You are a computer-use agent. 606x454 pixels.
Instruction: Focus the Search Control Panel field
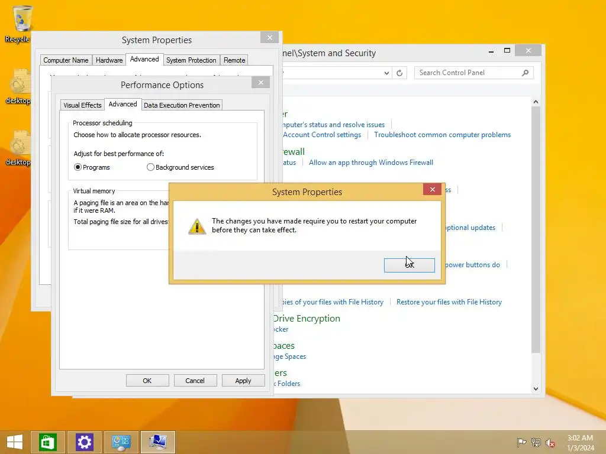click(474, 73)
